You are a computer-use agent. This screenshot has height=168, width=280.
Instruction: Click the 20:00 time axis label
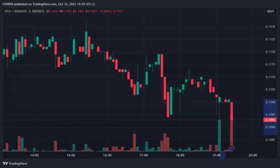253,155
